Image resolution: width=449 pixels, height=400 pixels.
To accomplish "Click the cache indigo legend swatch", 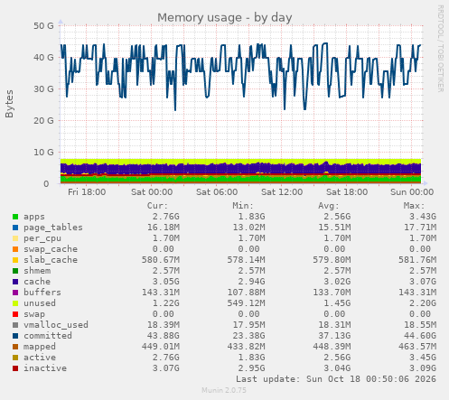I will 15,282.
